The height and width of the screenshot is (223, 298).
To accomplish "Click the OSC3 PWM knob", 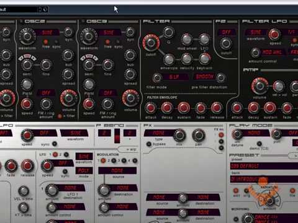I will click(89, 85).
